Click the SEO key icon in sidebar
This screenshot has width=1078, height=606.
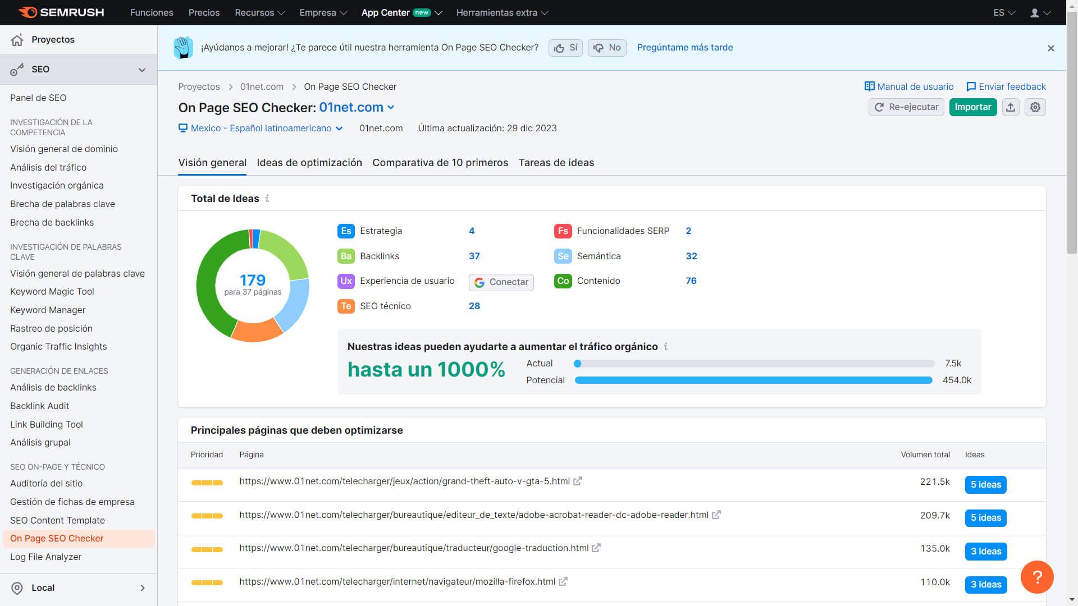point(17,70)
